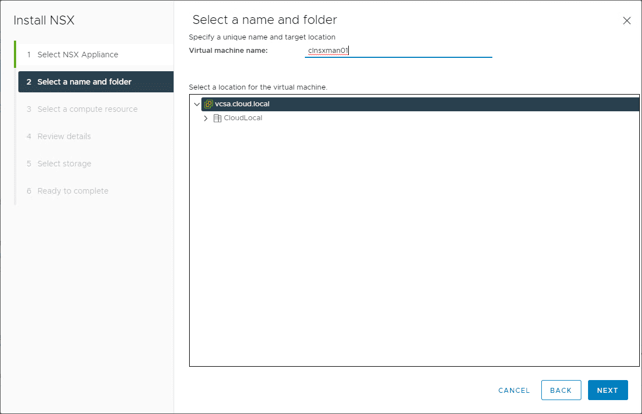
Task: Select the CloudLocal datacenter in the tree
Action: [x=243, y=117]
